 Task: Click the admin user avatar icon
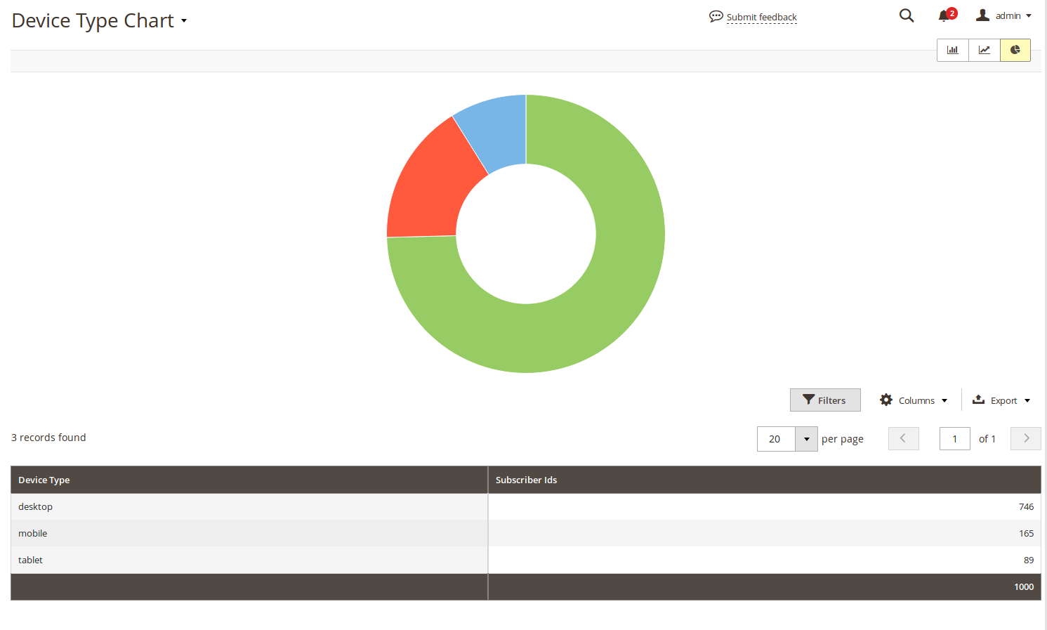pyautogui.click(x=982, y=15)
